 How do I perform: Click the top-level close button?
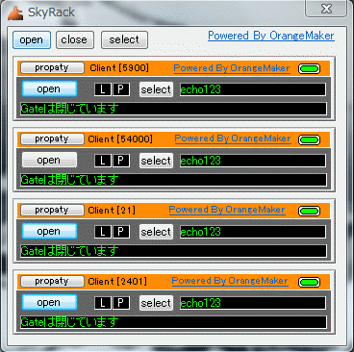(75, 40)
